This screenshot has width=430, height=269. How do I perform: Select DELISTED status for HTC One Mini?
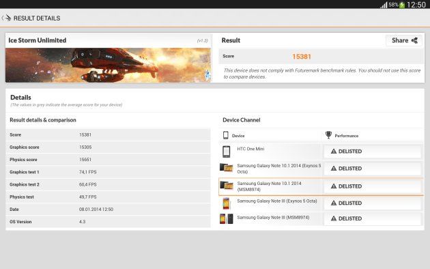[373, 152]
